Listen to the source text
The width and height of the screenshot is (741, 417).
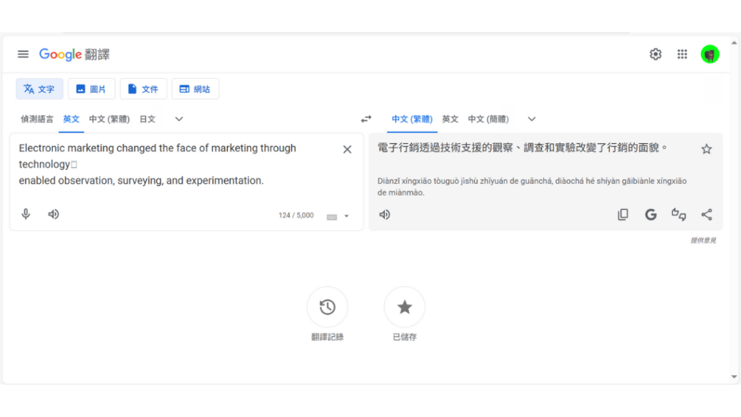54,214
